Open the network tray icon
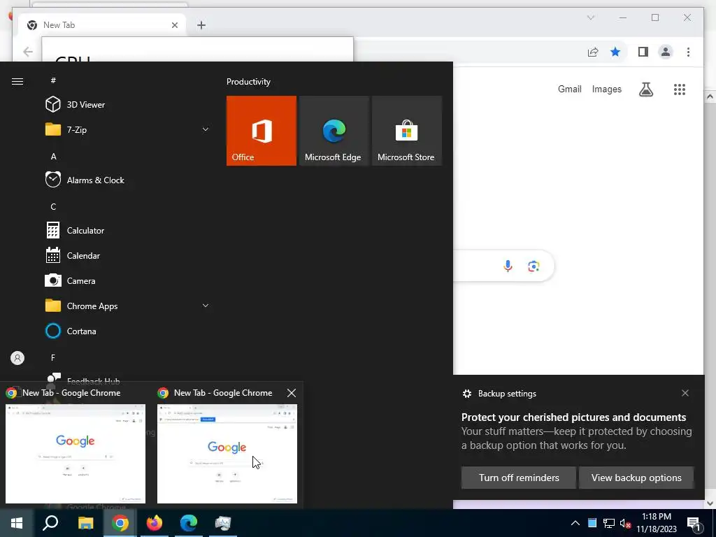Image resolution: width=716 pixels, height=537 pixels. click(609, 523)
